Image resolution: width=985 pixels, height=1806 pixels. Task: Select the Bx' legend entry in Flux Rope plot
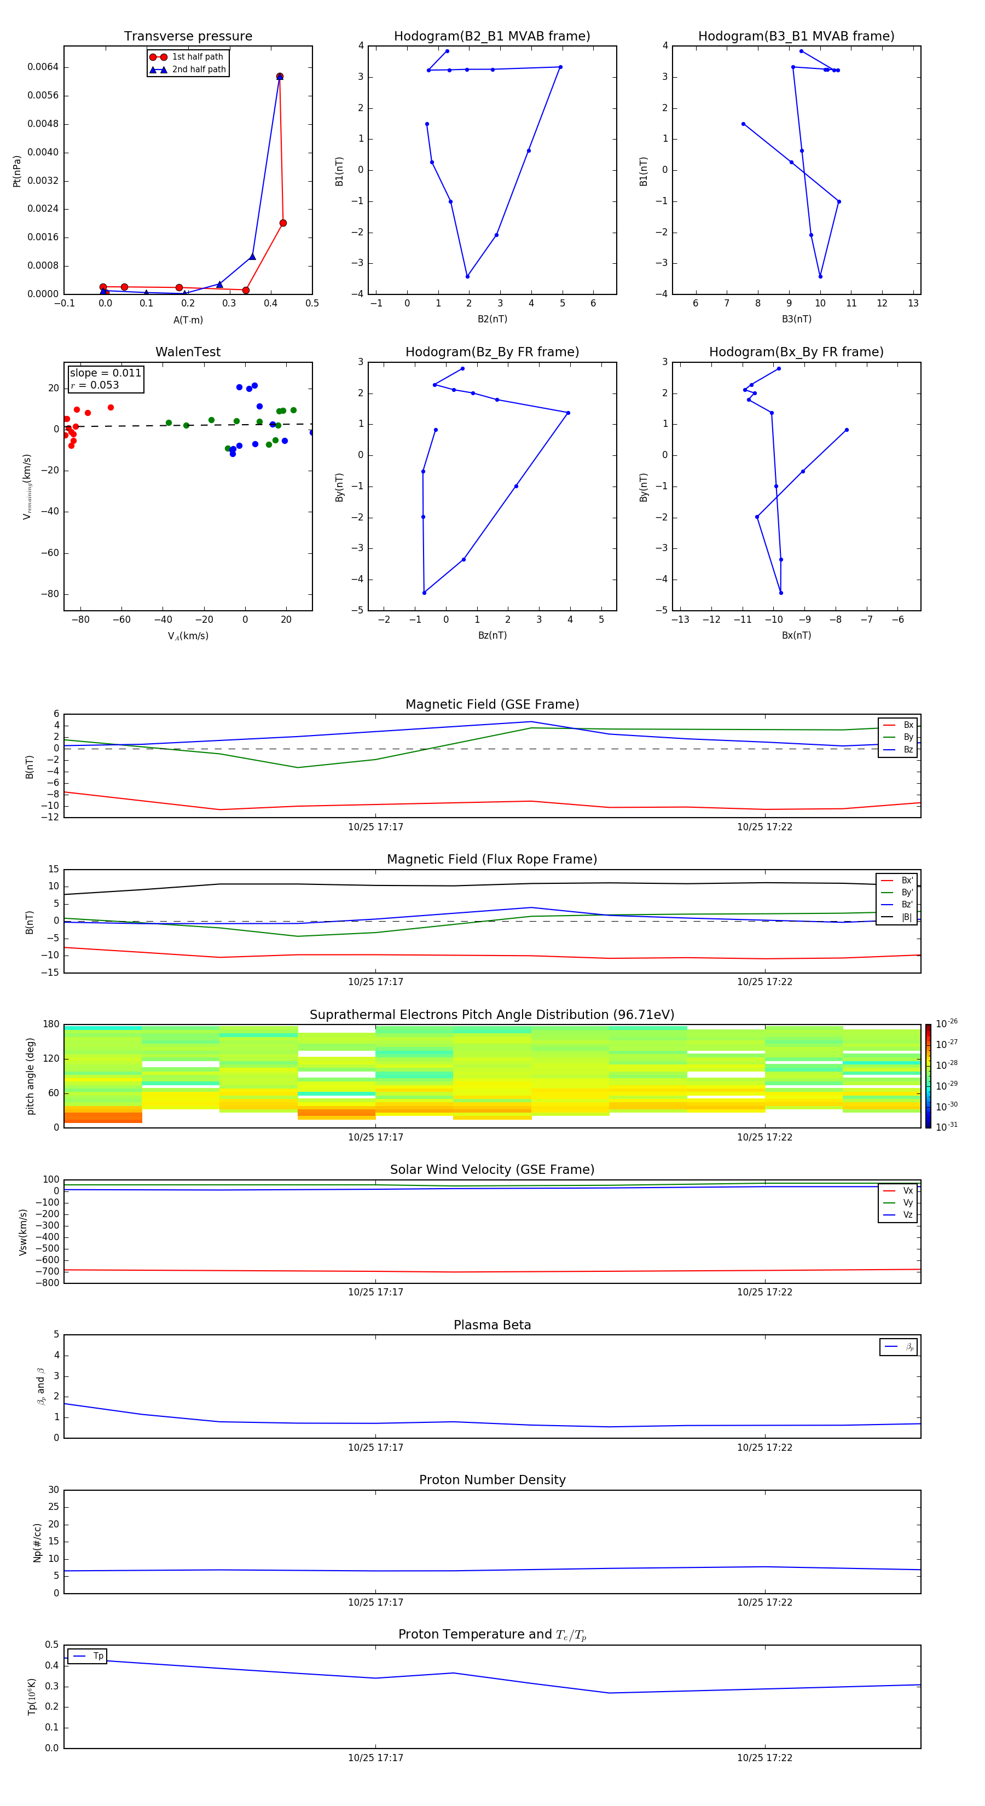pyautogui.click(x=897, y=881)
